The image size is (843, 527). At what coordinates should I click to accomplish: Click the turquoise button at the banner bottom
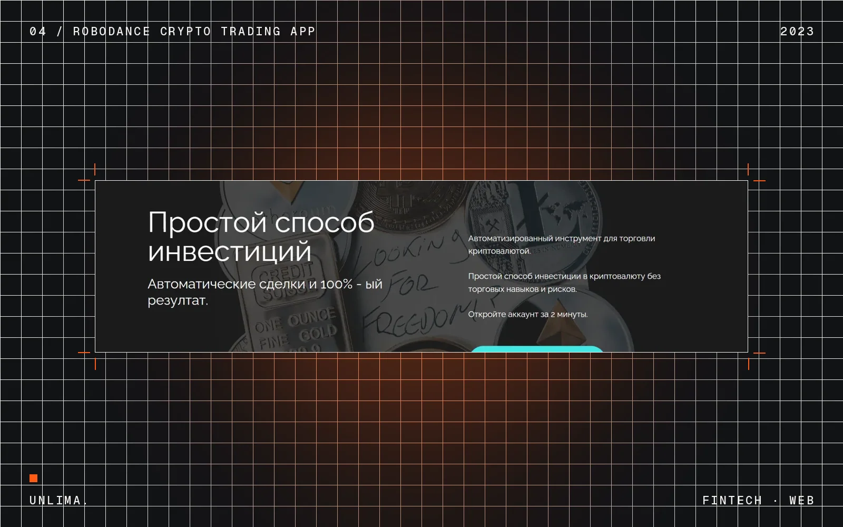coord(537,349)
